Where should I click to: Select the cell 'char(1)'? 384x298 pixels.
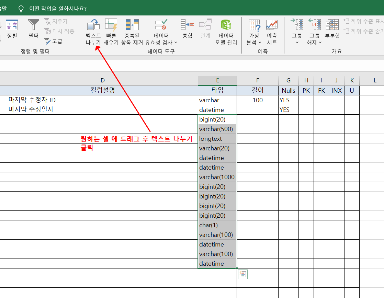(x=217, y=225)
